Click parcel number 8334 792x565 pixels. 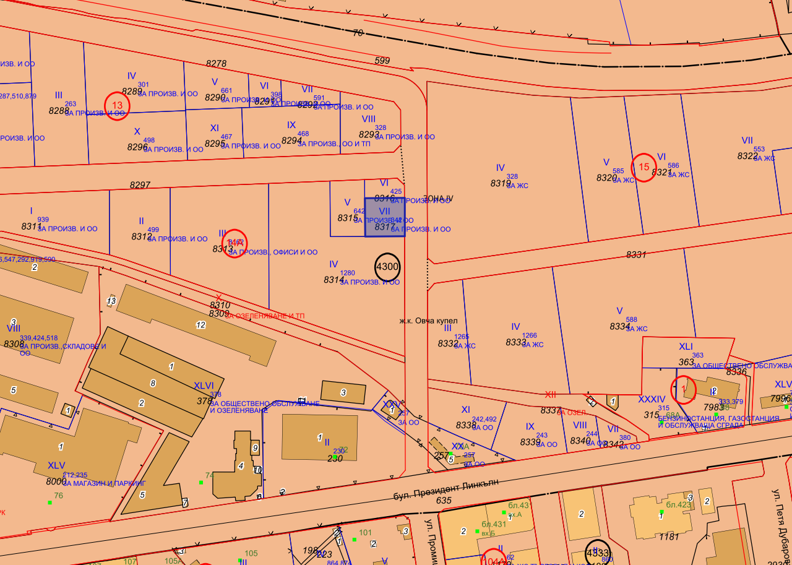coord(619,326)
